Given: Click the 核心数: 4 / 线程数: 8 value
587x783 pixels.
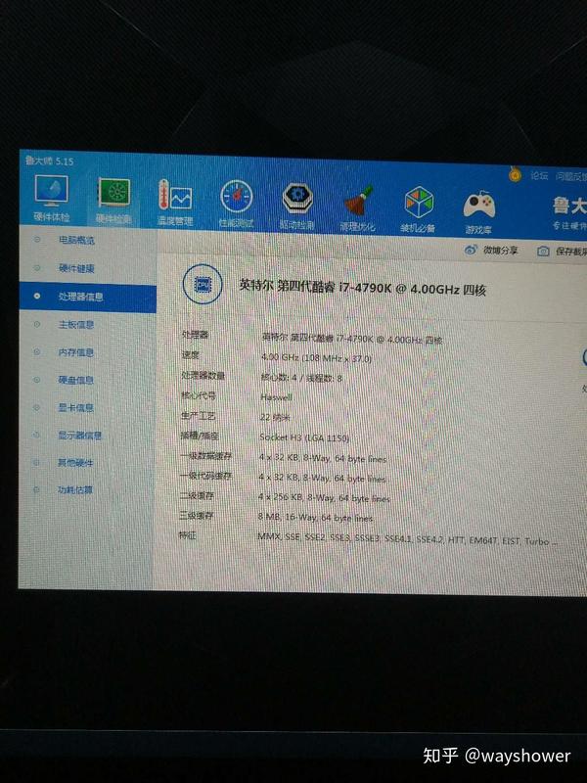Looking at the screenshot, I should pos(301,378).
